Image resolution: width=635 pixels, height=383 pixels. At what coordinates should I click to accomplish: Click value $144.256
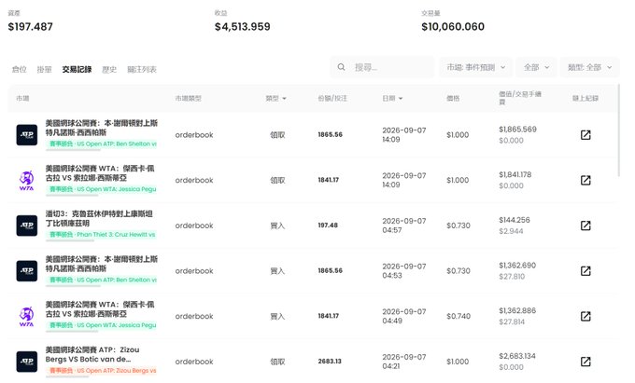tap(515, 220)
